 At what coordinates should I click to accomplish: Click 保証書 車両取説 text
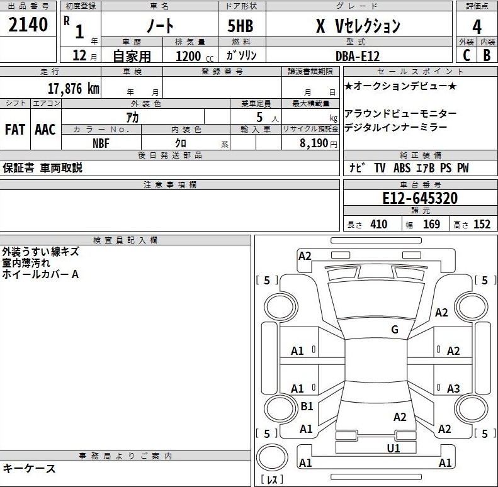(42, 167)
